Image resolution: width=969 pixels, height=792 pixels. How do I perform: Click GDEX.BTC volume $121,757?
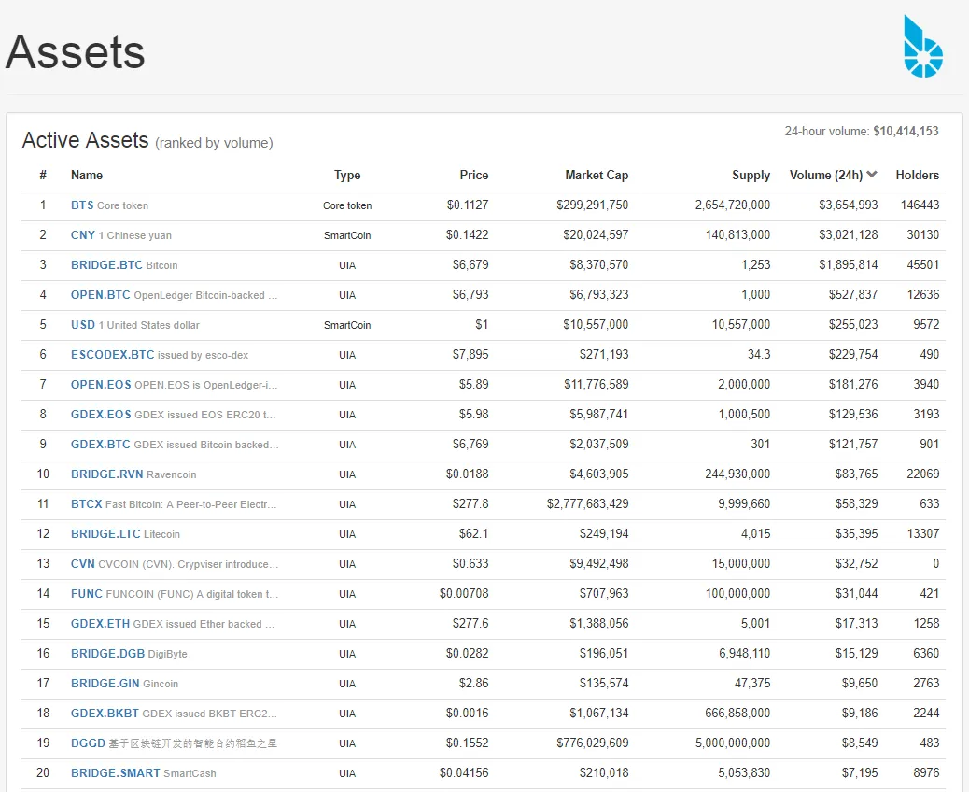tap(853, 444)
